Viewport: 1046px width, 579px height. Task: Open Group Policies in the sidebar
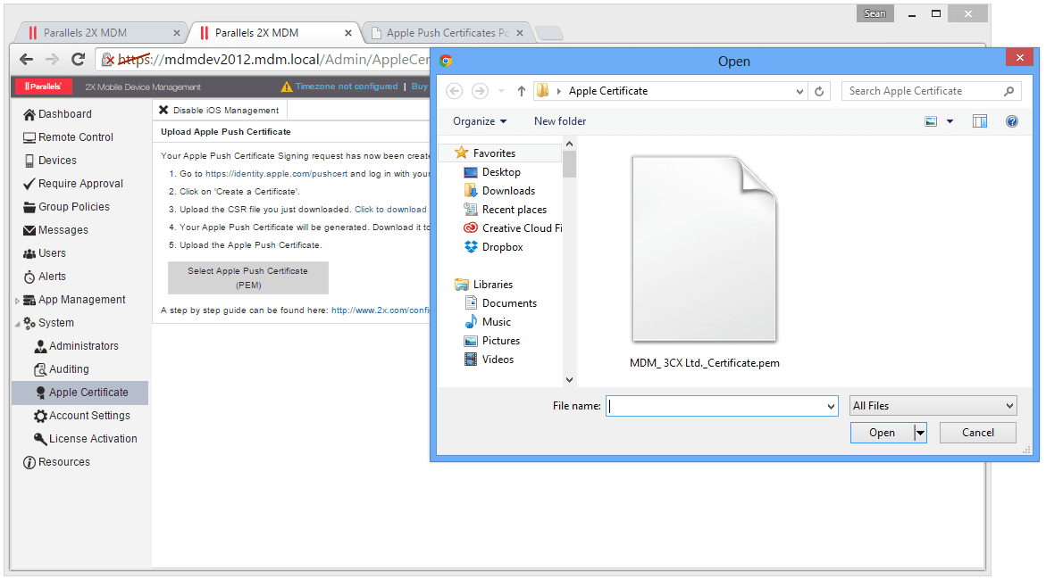pos(66,207)
